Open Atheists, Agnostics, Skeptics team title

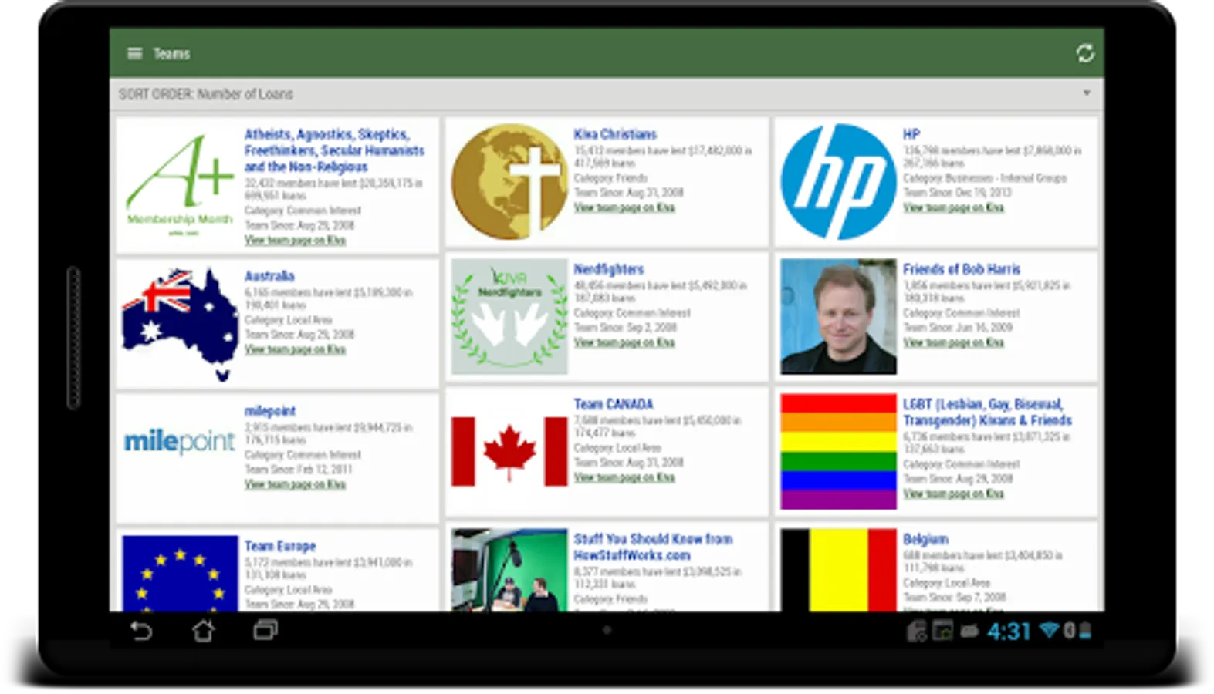coord(334,150)
